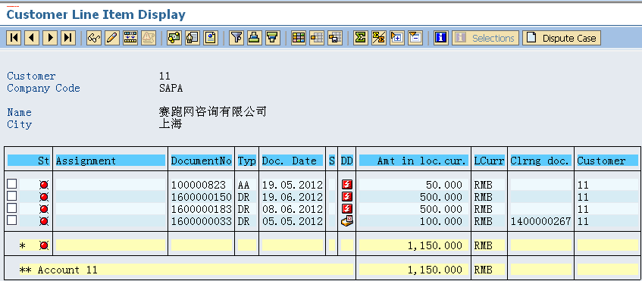The height and width of the screenshot is (281, 642).
Task: Select checkbox for document 1600000150
Action: (12, 196)
